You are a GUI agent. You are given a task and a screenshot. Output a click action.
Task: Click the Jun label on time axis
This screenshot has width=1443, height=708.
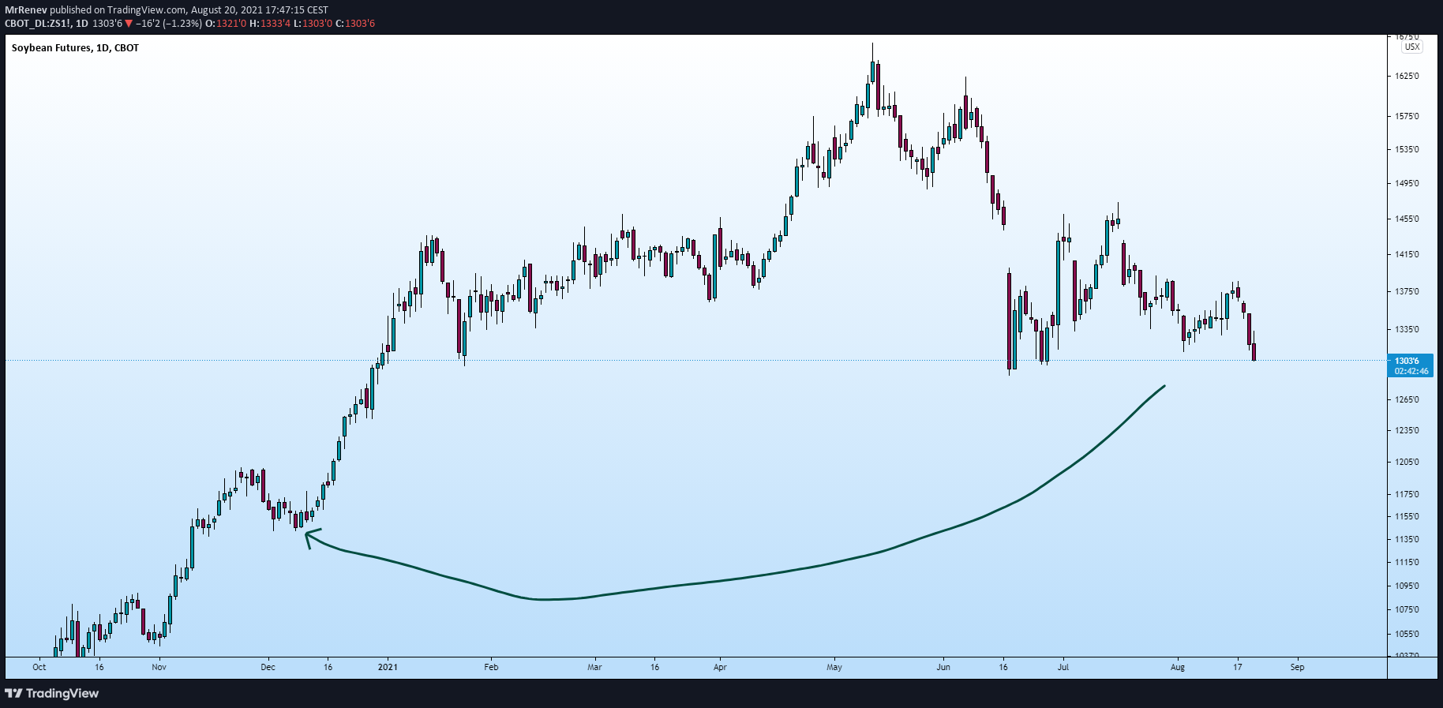(x=943, y=668)
